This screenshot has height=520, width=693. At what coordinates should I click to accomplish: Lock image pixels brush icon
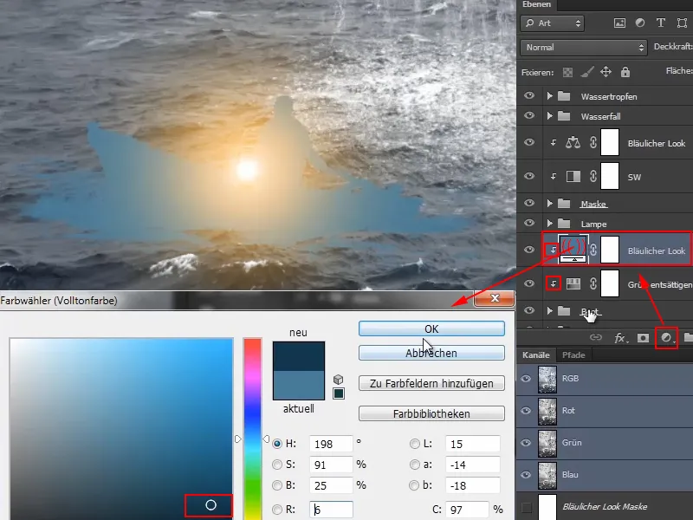[x=587, y=72]
